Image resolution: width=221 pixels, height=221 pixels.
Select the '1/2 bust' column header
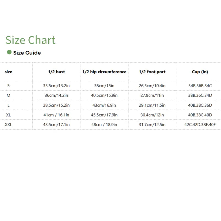coord(56,72)
